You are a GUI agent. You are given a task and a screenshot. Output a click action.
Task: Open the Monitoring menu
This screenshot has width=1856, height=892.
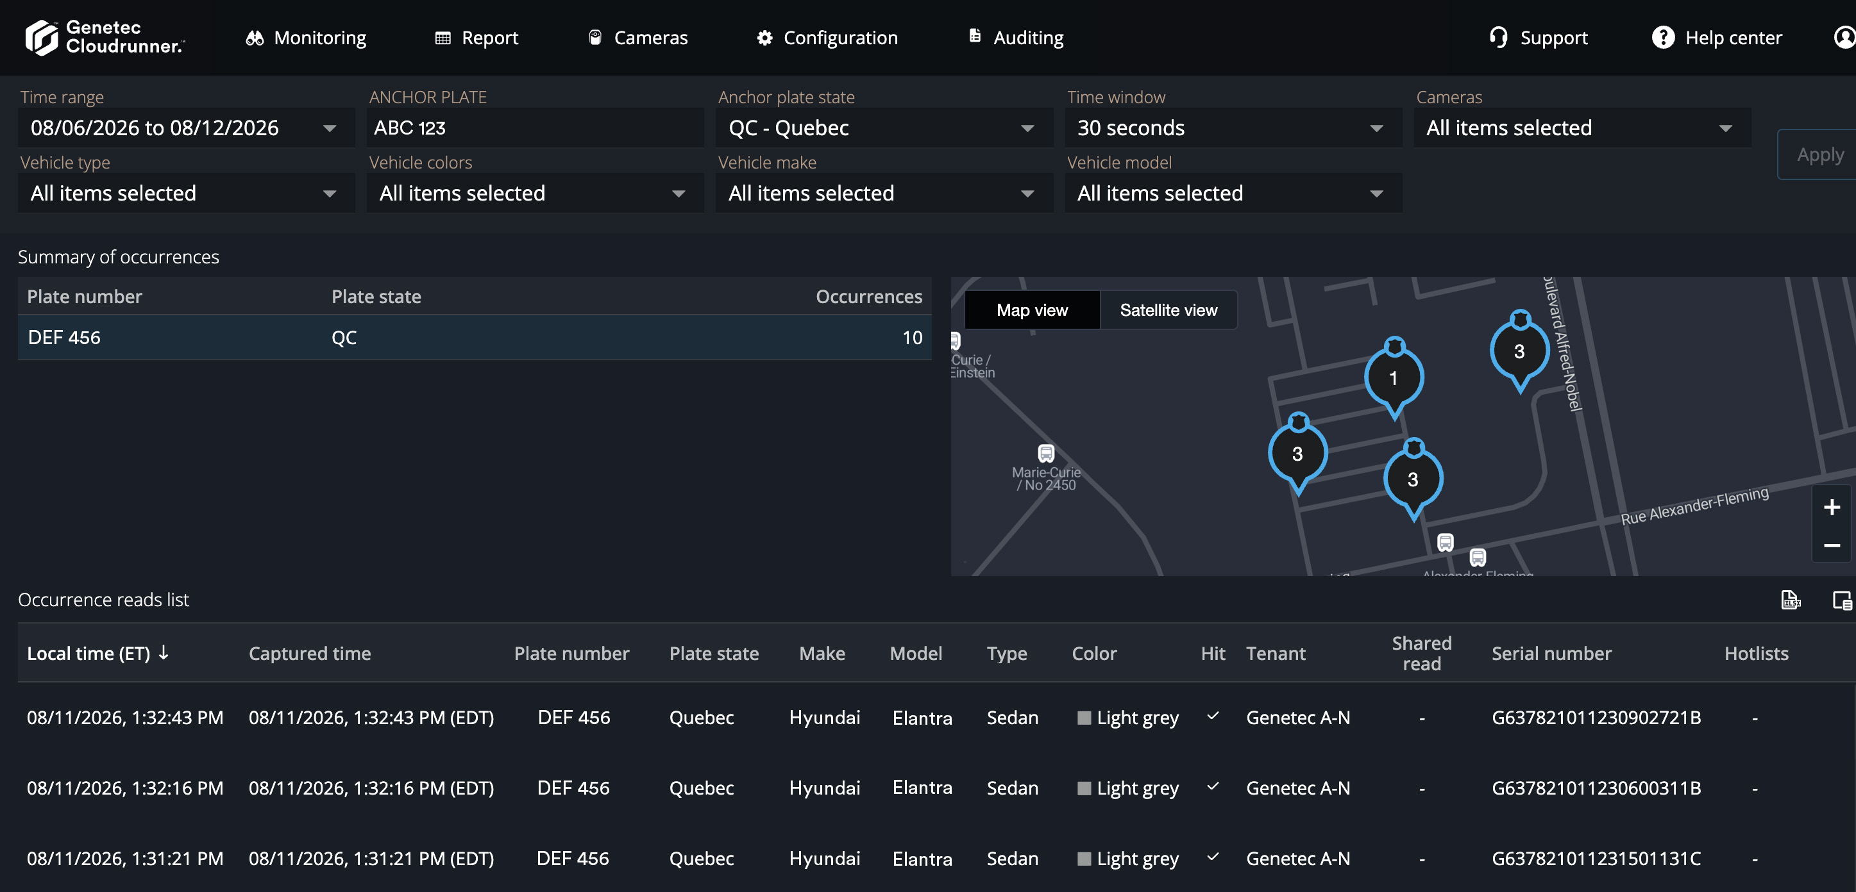click(306, 37)
